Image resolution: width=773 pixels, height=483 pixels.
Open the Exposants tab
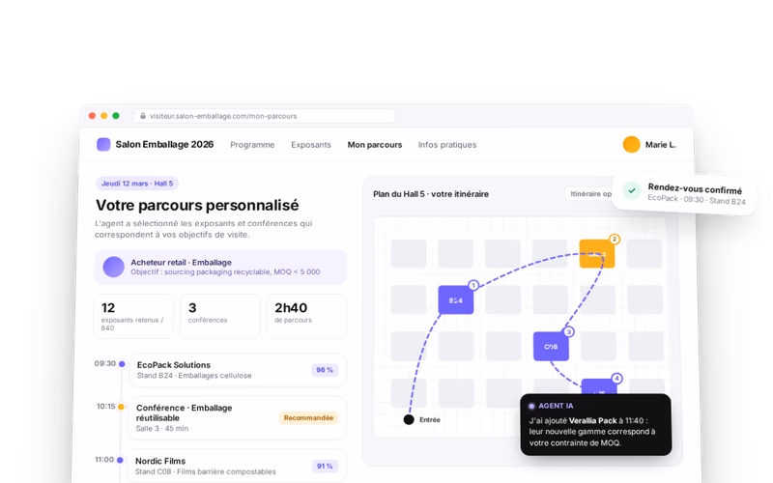[x=311, y=145]
